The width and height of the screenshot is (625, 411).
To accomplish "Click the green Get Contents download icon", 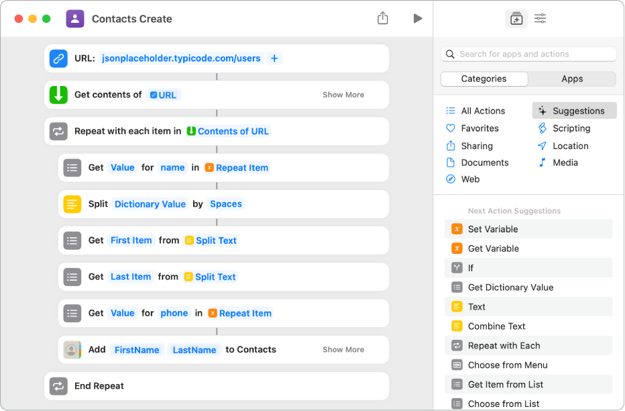I will pos(58,95).
